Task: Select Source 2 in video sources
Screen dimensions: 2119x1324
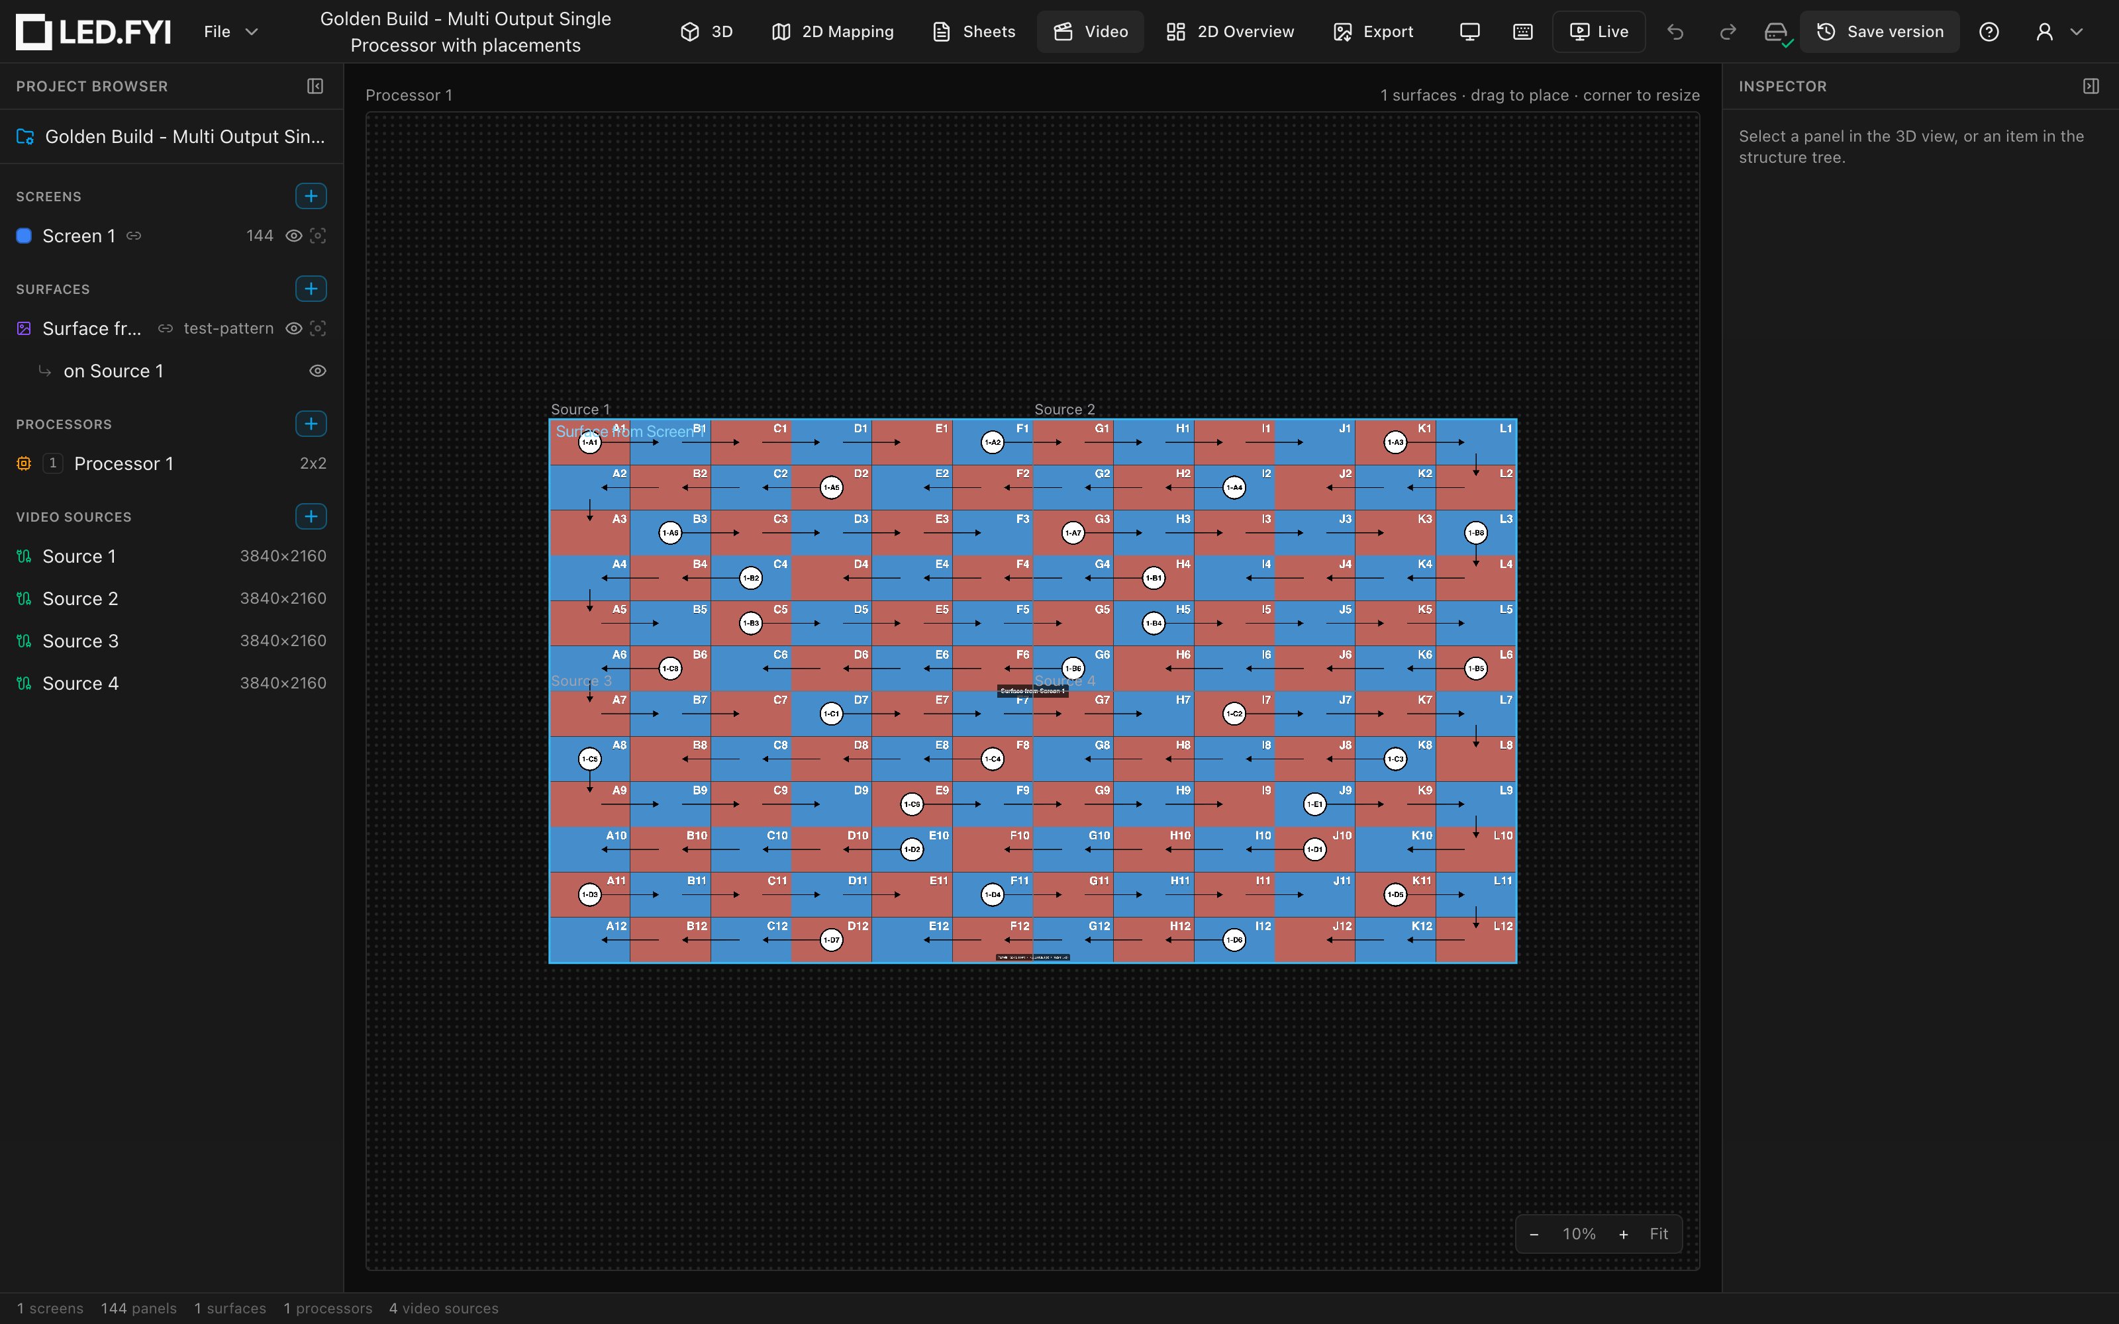Action: point(172,599)
